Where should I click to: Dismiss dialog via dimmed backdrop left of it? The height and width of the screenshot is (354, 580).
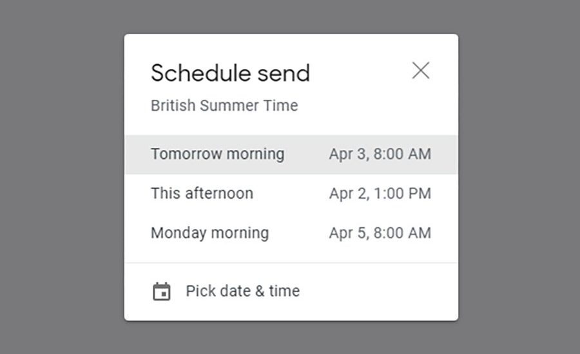[x=62, y=177]
